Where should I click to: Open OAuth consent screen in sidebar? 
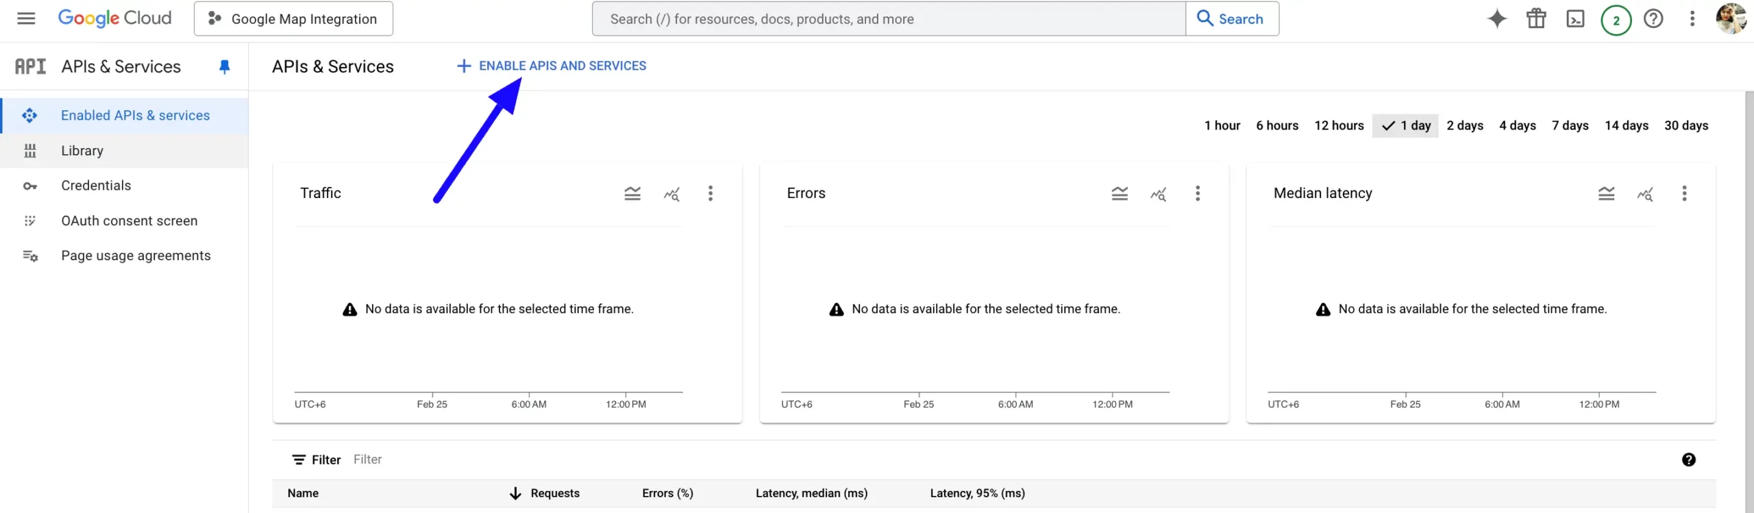125,221
